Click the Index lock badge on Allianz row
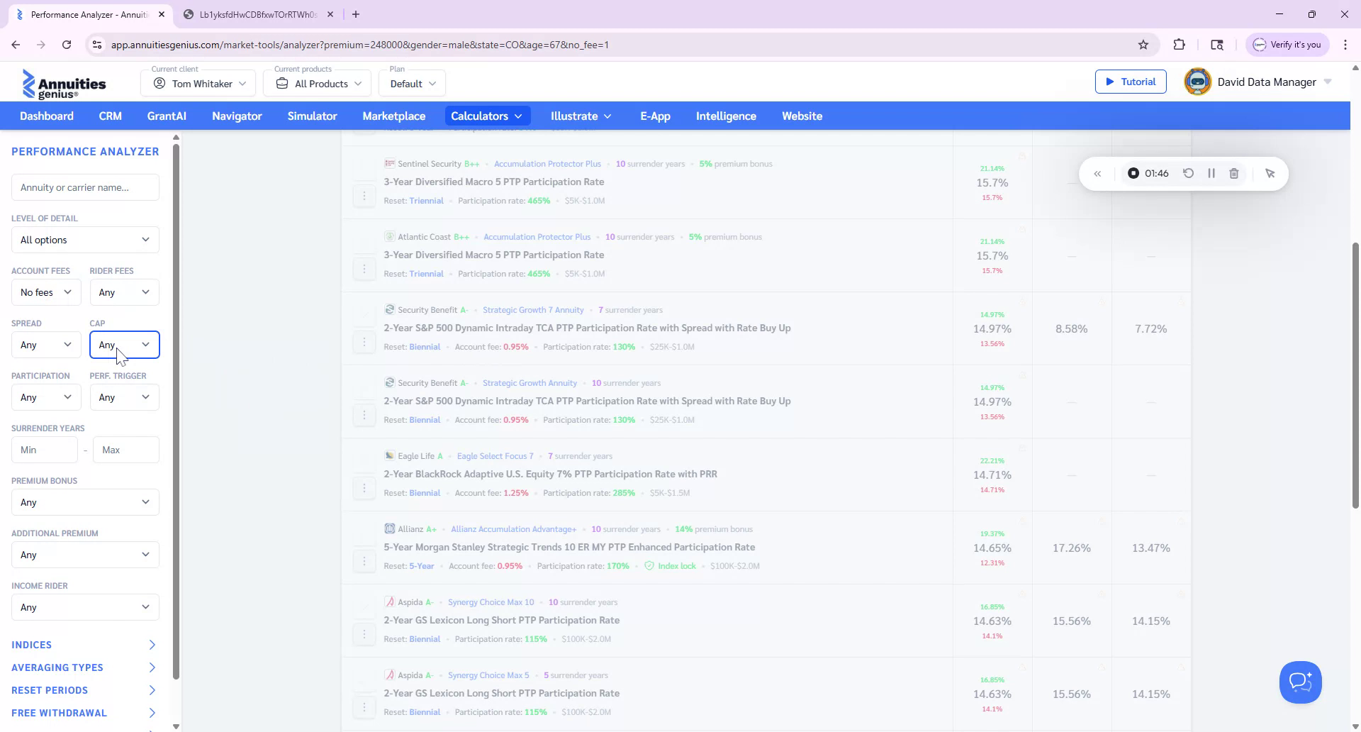This screenshot has width=1361, height=732. (x=671, y=566)
